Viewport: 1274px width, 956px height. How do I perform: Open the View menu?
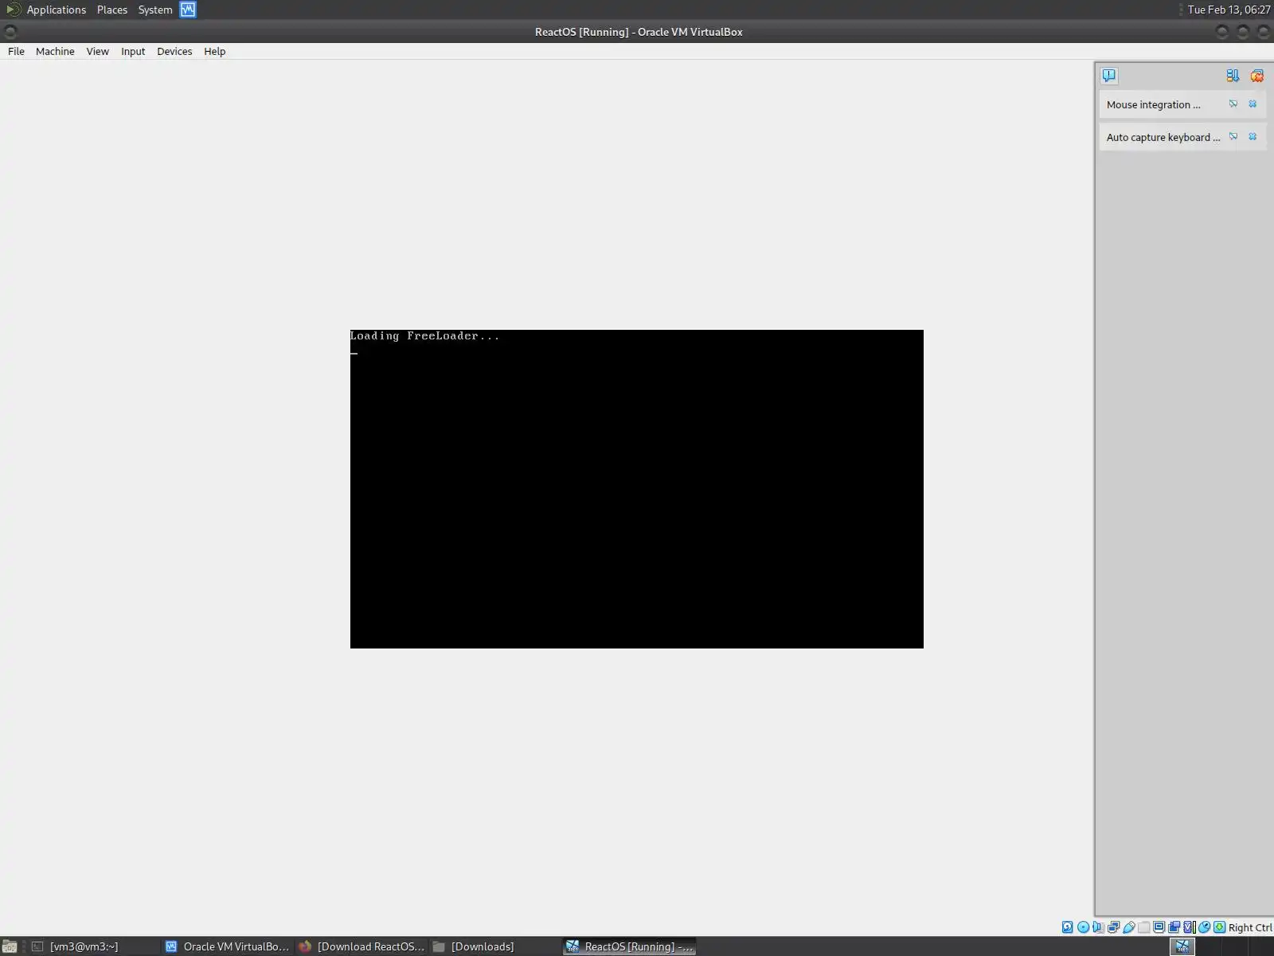pos(97,51)
